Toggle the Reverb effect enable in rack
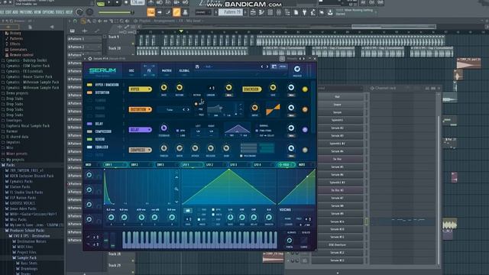Image resolution: width=489 pixels, height=275 pixels. (89, 139)
